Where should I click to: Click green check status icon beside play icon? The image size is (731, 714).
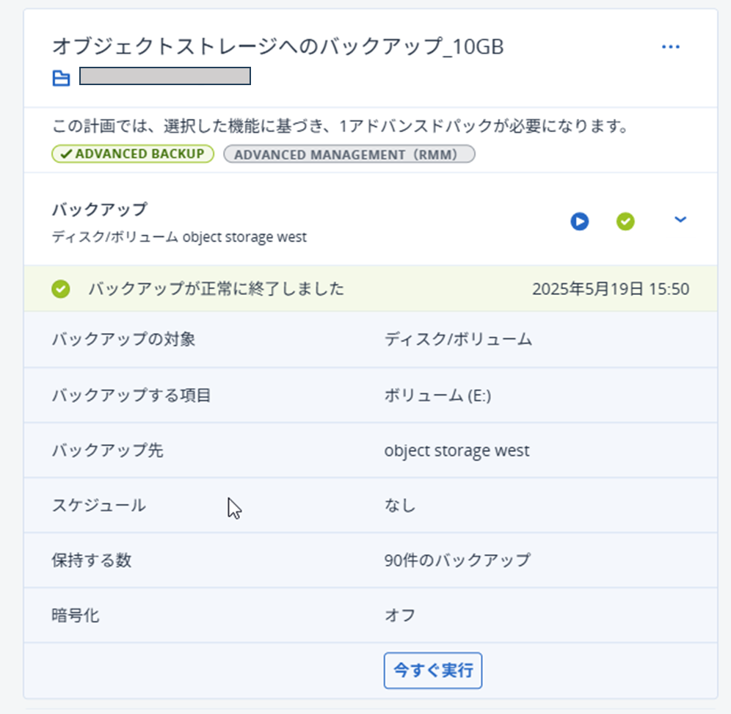(x=625, y=221)
